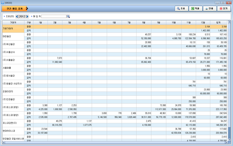Click the cell with value 65,862,400
This screenshot has width=233, height=146.
point(144,62)
